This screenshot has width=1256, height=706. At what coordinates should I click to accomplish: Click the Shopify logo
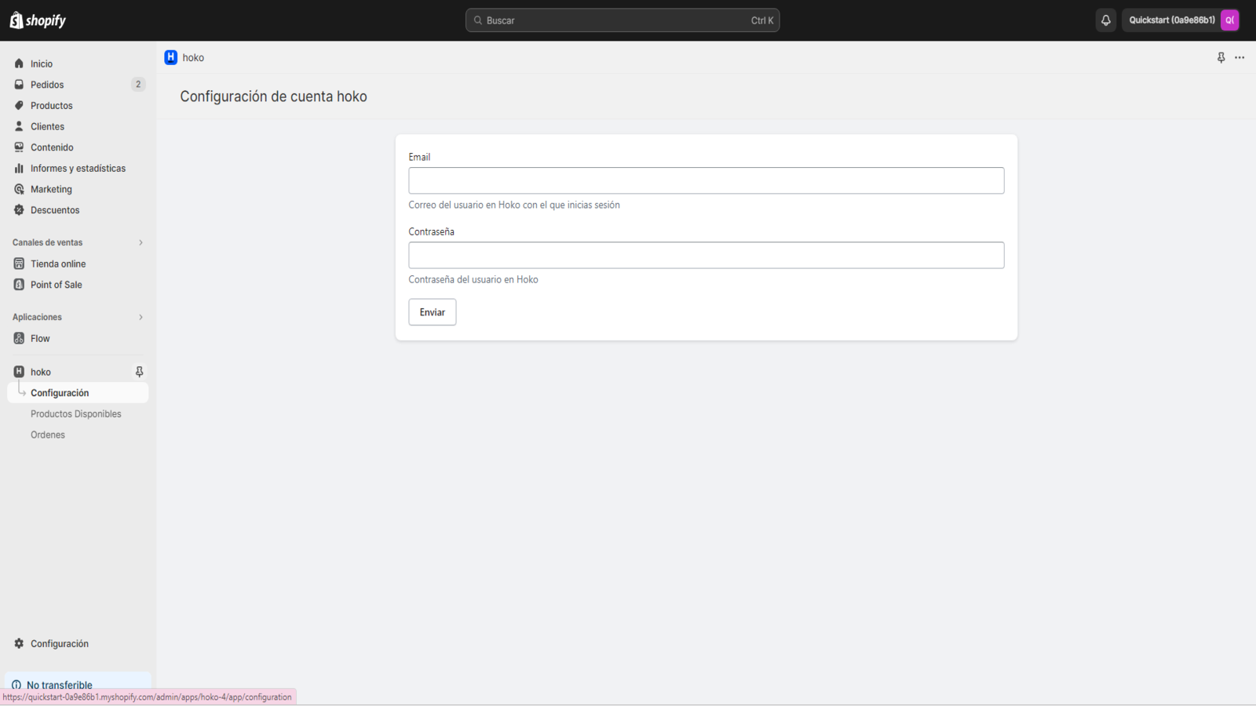(38, 20)
